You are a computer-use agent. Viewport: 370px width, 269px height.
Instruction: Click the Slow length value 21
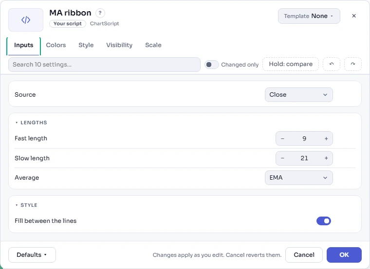304,158
